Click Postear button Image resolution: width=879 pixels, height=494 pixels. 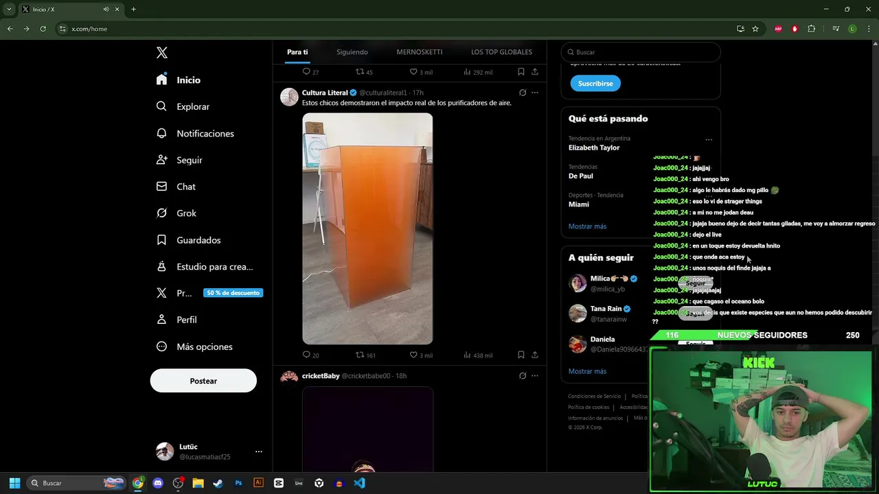[203, 381]
